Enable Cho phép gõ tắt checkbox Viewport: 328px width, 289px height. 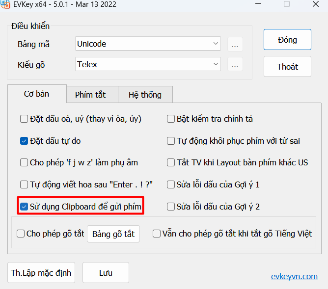(21, 234)
